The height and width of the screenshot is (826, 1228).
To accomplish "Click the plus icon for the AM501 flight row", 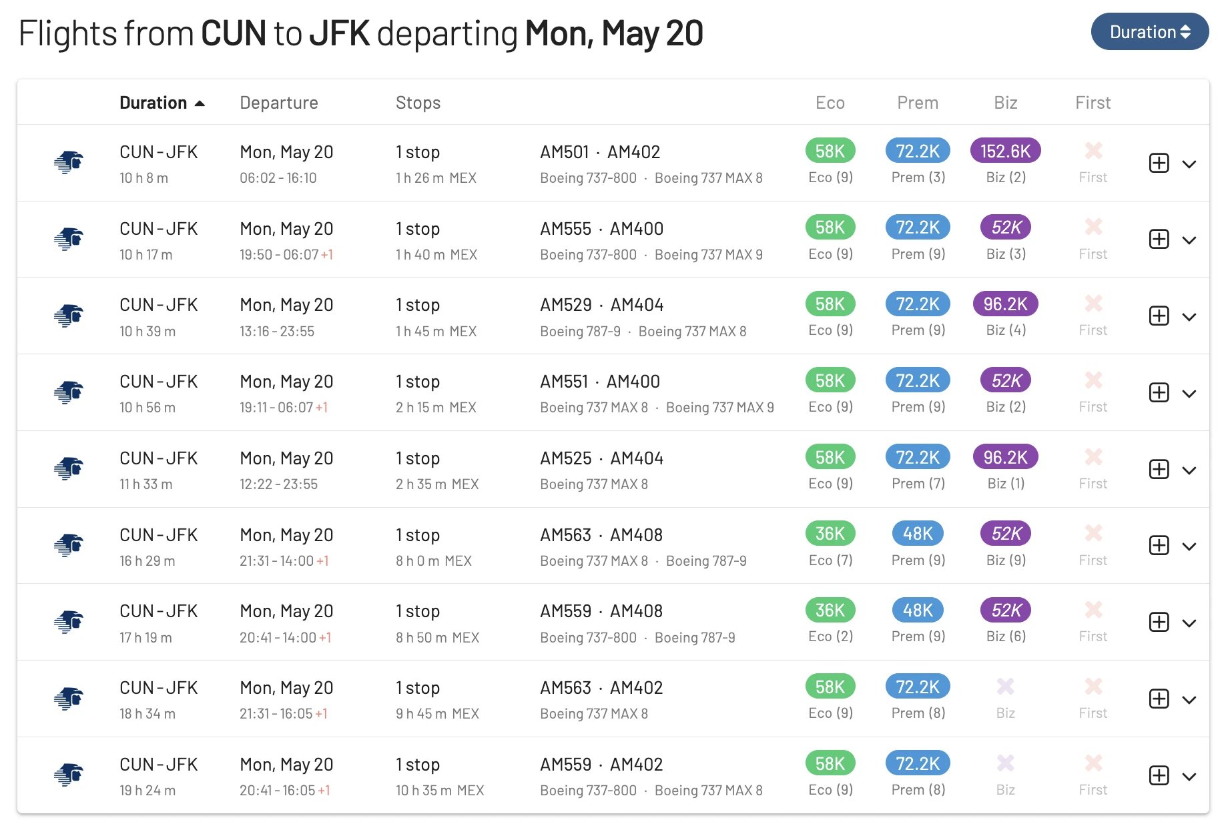I will (1159, 163).
